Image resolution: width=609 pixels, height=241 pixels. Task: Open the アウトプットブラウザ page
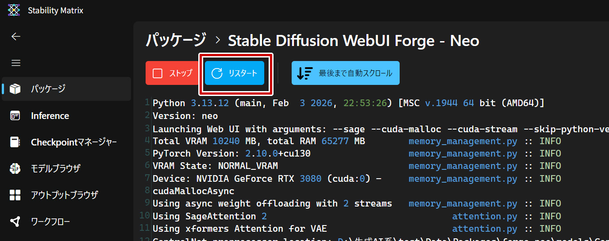pyautogui.click(x=64, y=195)
